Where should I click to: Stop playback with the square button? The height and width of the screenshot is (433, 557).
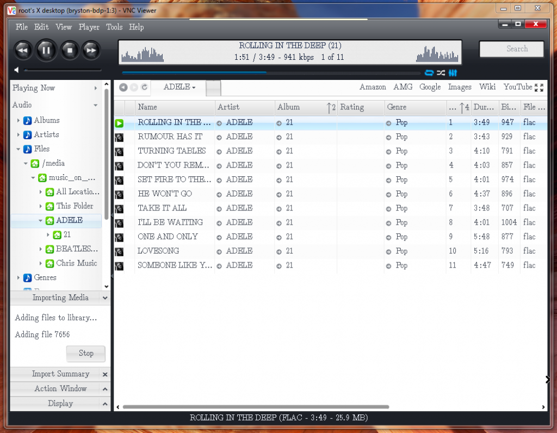[x=70, y=50]
